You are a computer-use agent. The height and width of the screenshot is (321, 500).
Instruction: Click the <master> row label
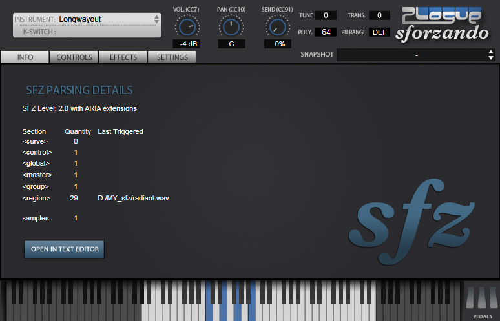click(37, 175)
